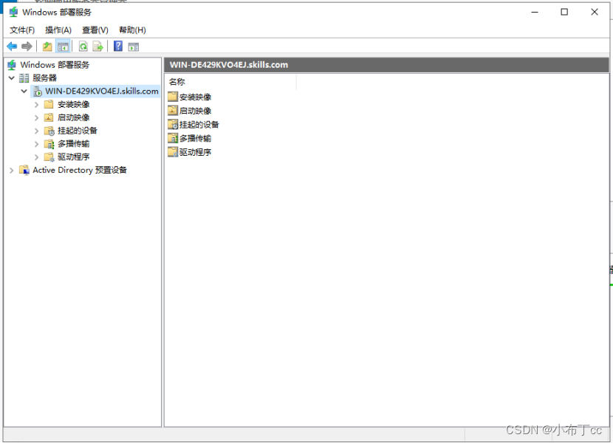Refresh the view using toolbar refresh icon
This screenshot has width=613, height=443.
click(x=83, y=47)
